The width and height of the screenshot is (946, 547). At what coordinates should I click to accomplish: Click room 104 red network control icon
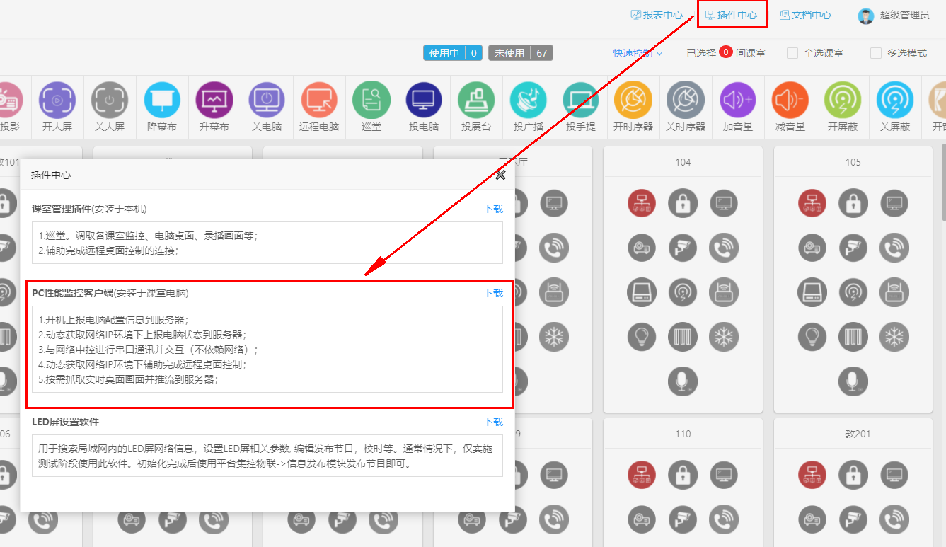tap(642, 203)
